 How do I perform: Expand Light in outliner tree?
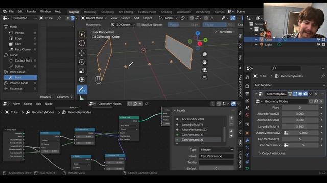tap(256, 44)
